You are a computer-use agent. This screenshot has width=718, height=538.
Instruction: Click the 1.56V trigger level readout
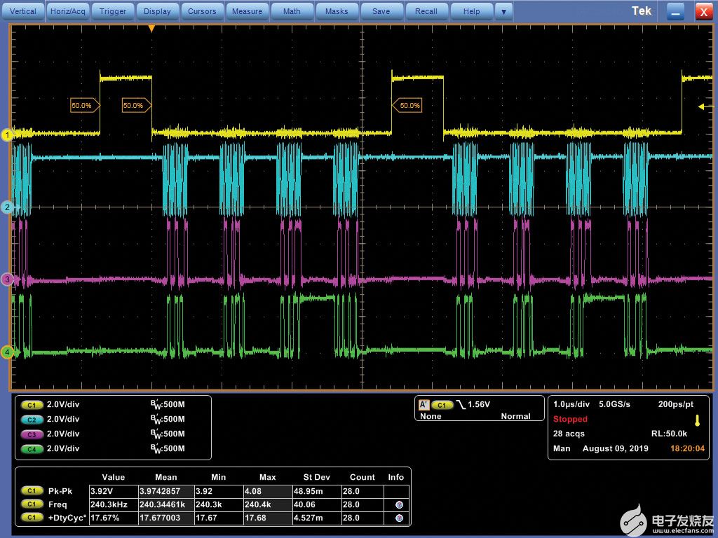(x=479, y=404)
